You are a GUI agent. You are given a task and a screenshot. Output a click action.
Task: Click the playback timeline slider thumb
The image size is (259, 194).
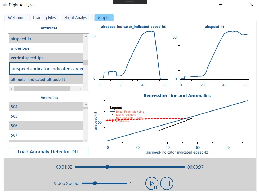click(x=107, y=167)
